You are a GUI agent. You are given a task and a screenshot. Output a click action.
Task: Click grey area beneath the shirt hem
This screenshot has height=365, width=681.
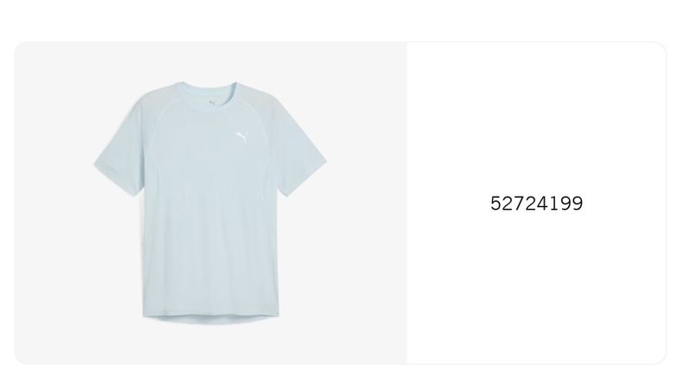[x=211, y=344]
